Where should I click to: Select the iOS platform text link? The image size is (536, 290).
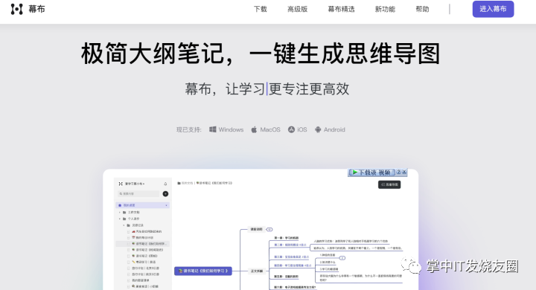pyautogui.click(x=302, y=129)
